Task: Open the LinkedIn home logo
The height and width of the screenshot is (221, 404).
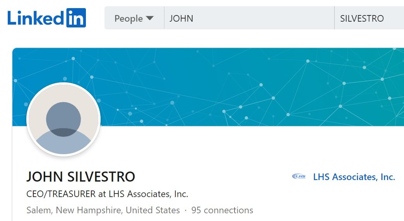Action: (x=47, y=18)
